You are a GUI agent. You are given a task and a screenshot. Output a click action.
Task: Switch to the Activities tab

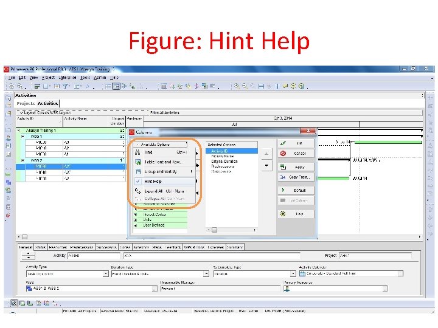tap(48, 103)
